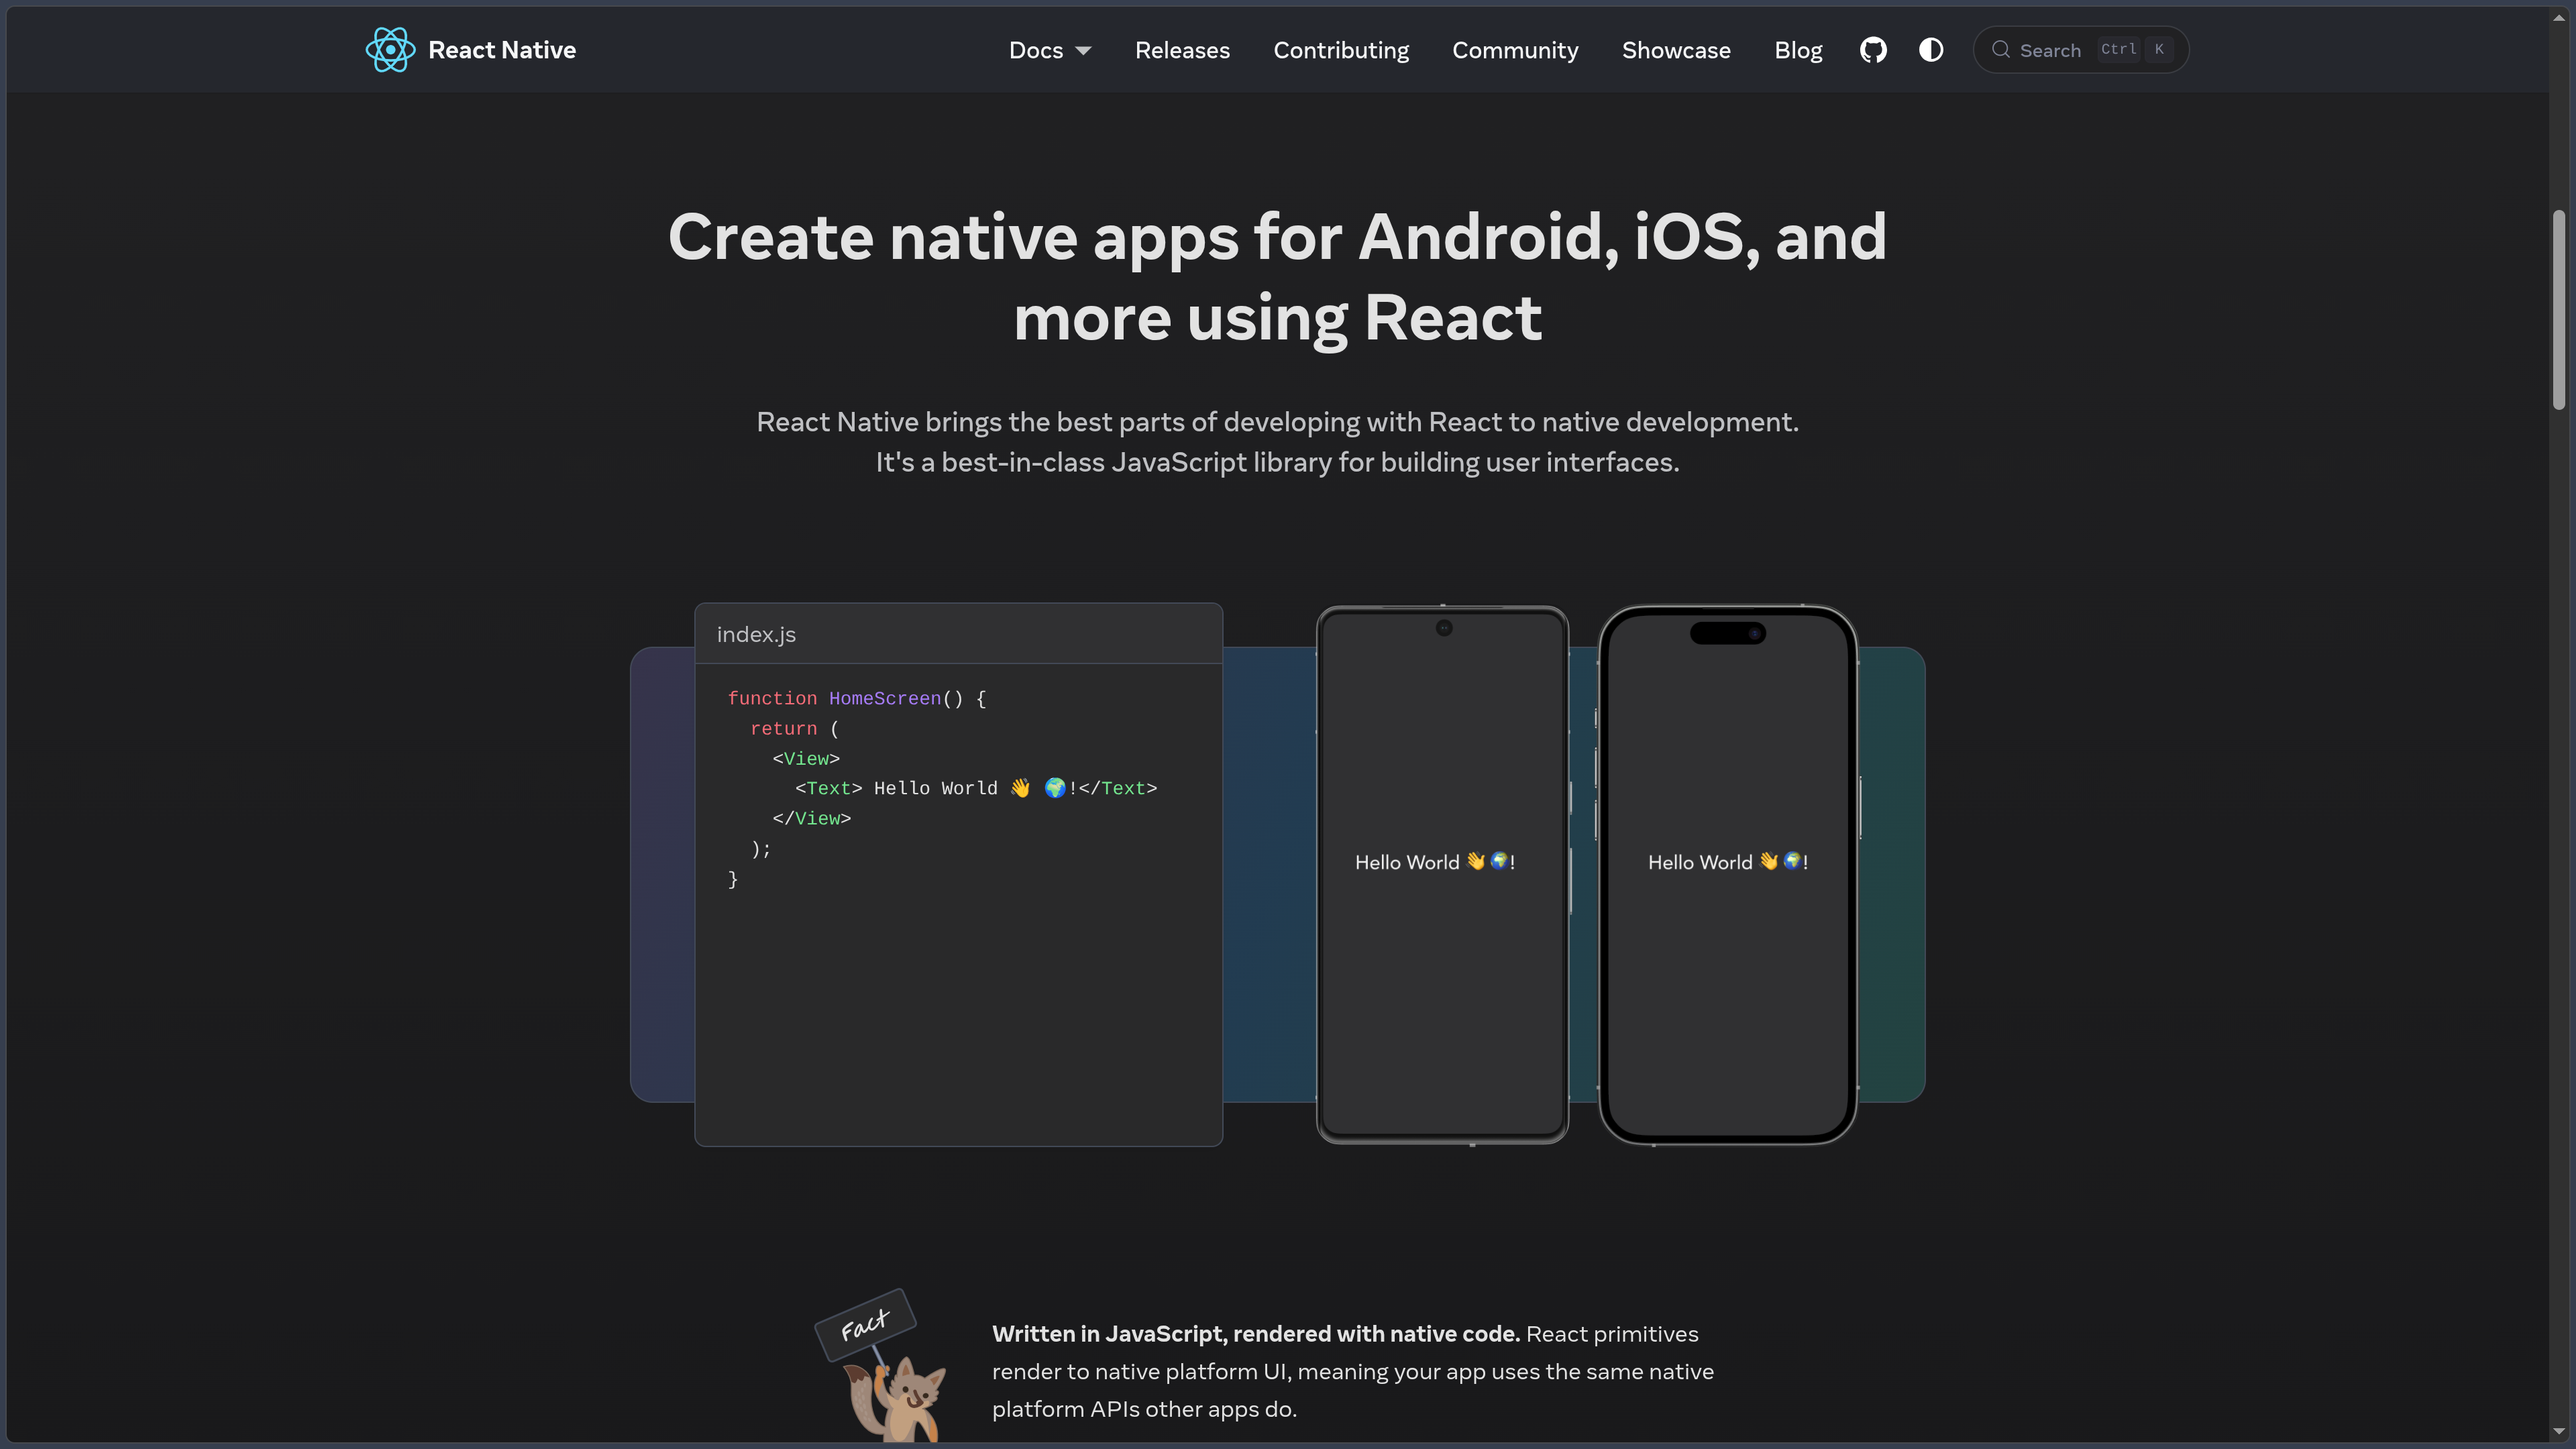Click the '<Text> Hello World' code line

coord(976,788)
